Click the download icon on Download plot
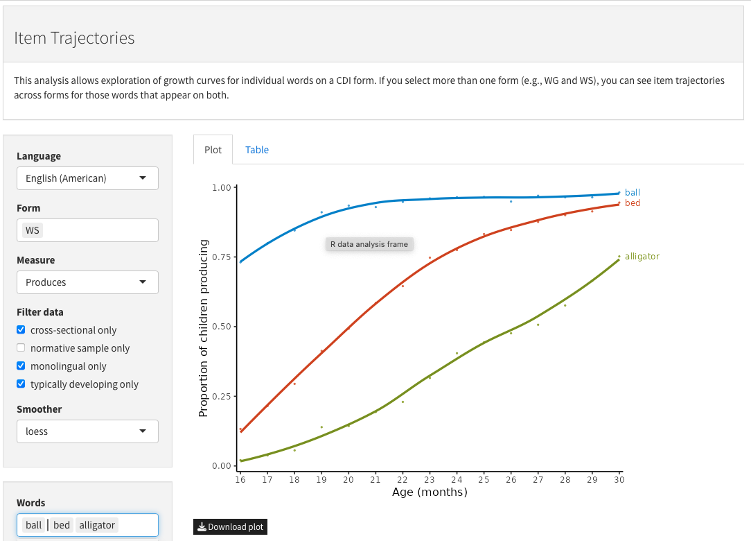Viewport: 751px width, 541px height. 202,527
